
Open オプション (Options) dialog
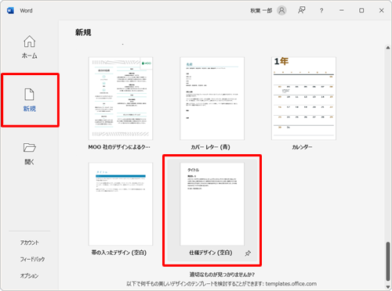coord(29,275)
